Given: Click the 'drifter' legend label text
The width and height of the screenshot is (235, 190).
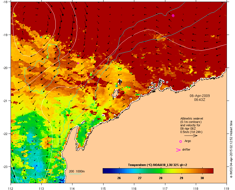Looking at the screenshot, I should (x=186, y=149).
